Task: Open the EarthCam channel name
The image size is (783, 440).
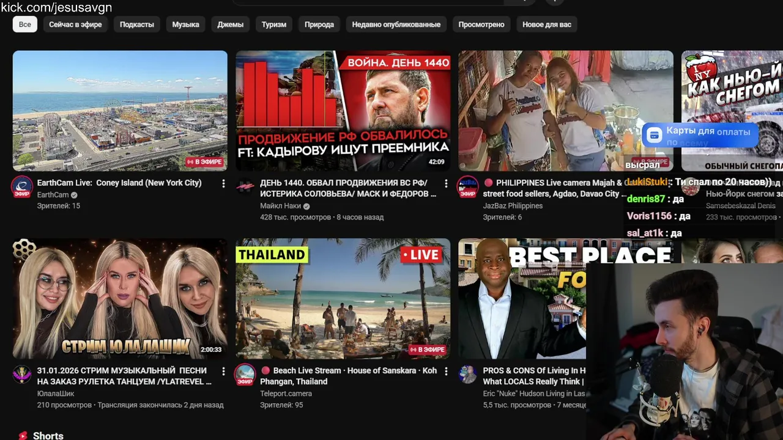Action: point(53,195)
